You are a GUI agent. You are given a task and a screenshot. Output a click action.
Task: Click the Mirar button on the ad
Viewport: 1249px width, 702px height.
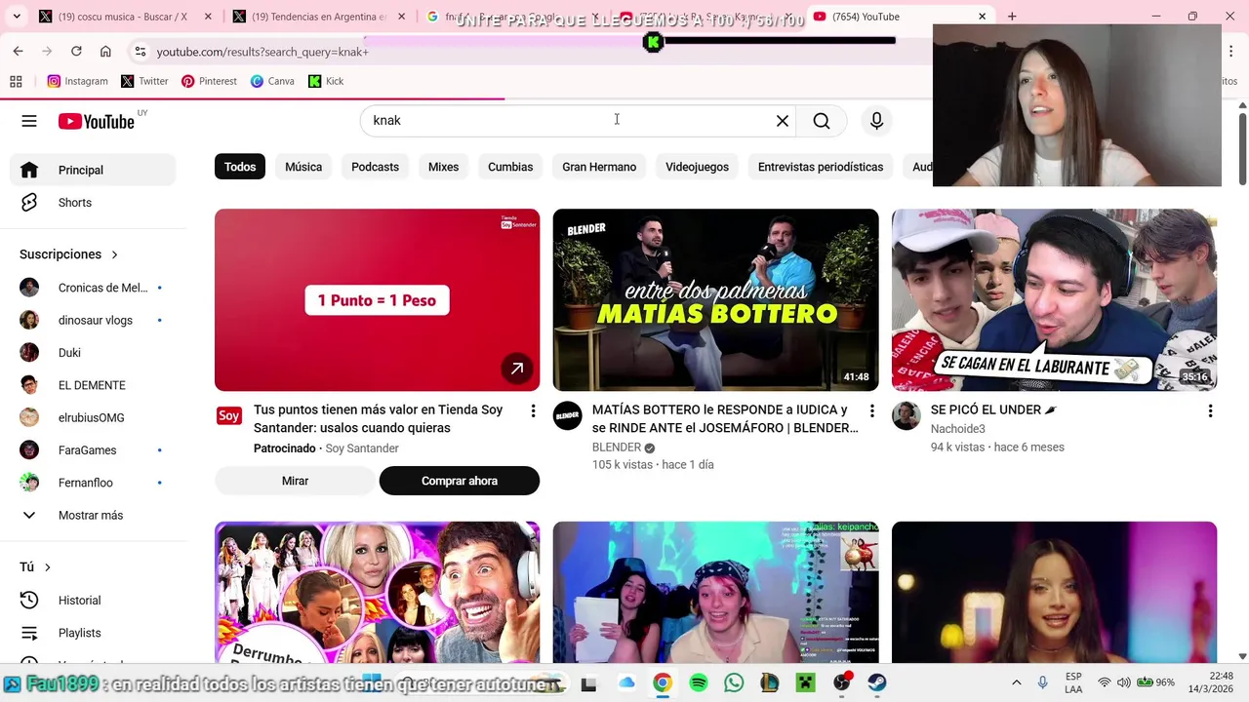(295, 481)
